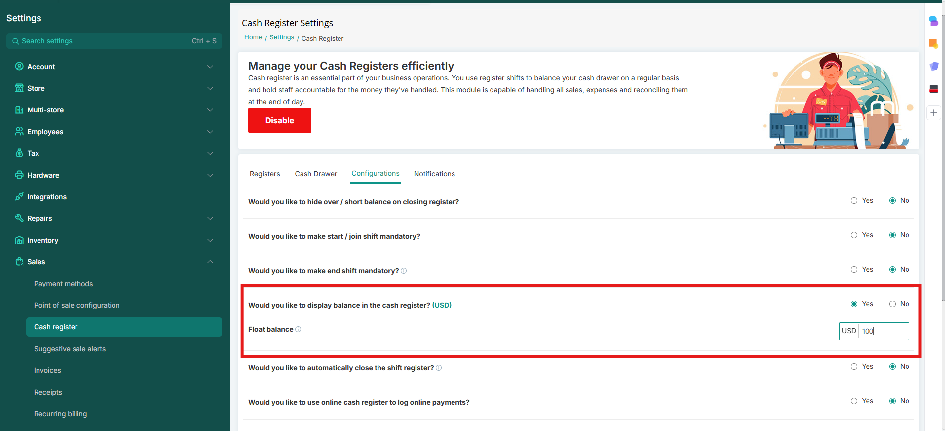The width and height of the screenshot is (945, 431).
Task: Expand the Inventory section chevron
Action: 210,240
